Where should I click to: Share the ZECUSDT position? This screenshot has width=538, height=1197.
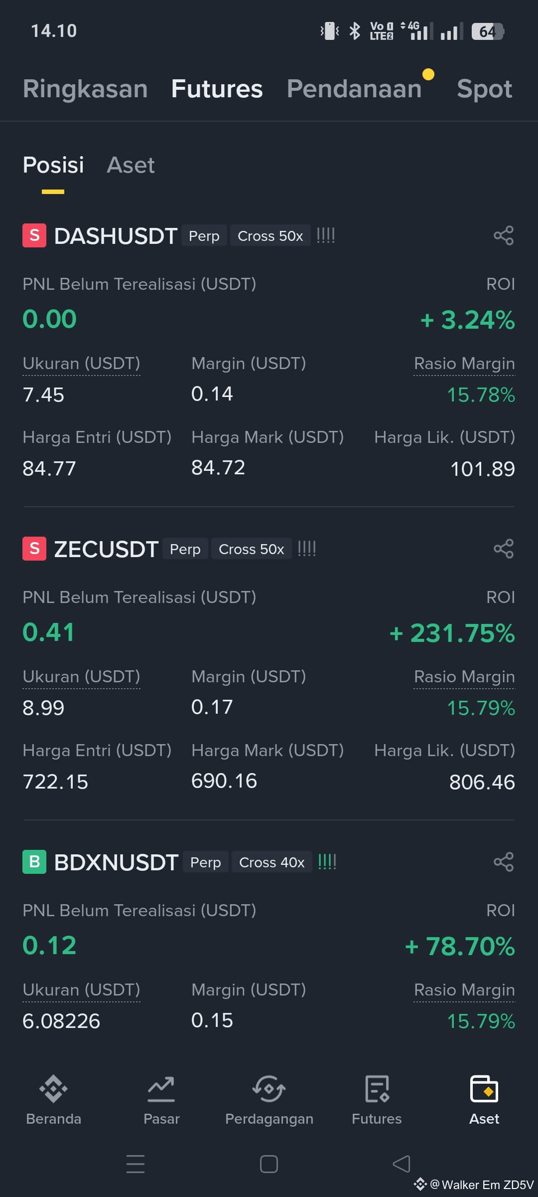pos(504,549)
